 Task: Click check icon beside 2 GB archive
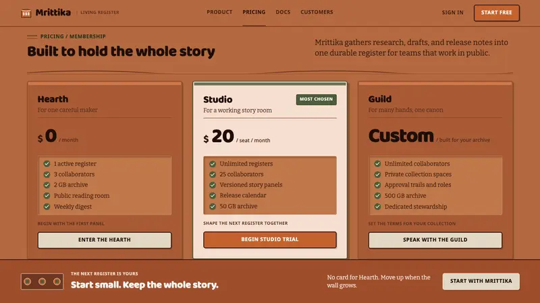[x=47, y=184]
